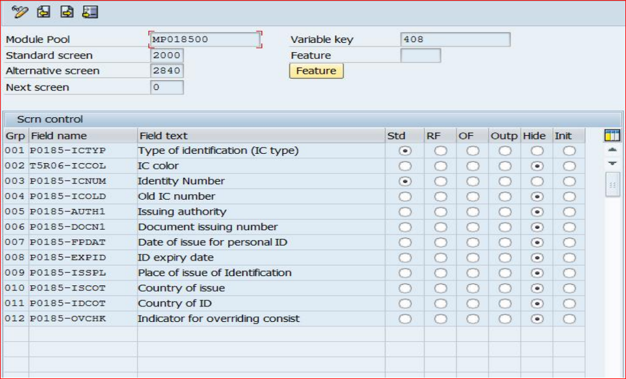Select Hide for Identity Number
This screenshot has width=626, height=379.
[x=537, y=181]
